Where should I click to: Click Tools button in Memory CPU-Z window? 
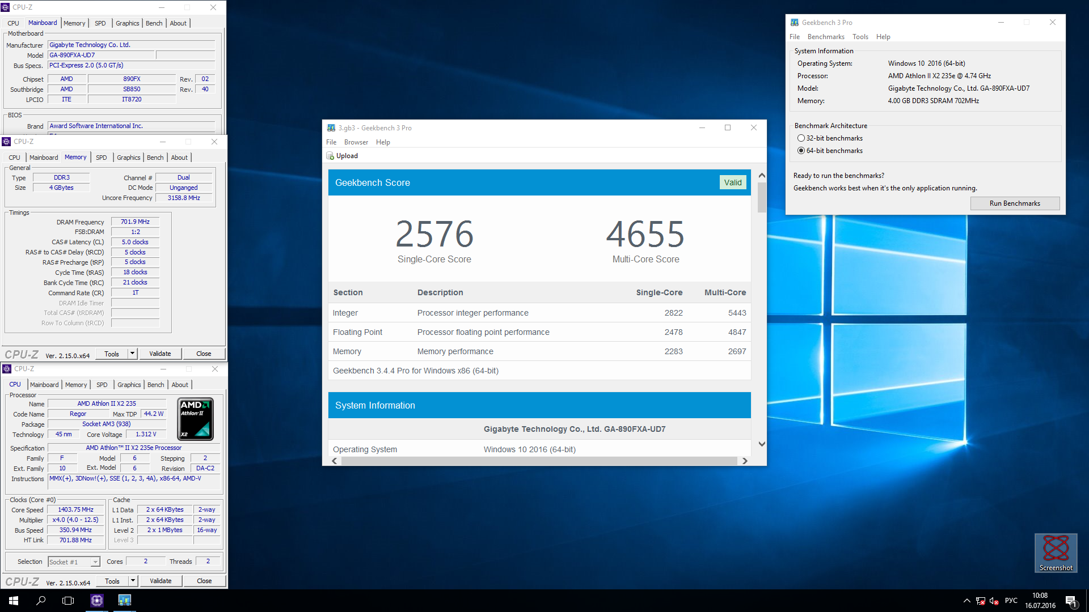112,354
